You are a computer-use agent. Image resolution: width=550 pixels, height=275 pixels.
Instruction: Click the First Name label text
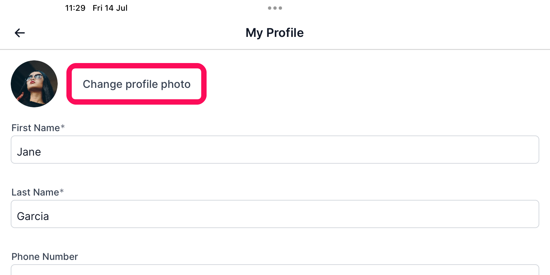(36, 128)
